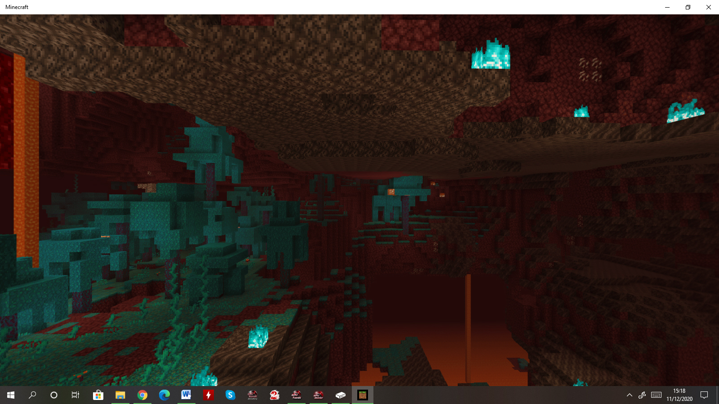This screenshot has height=404, width=719.
Task: Open File Explorer from the taskbar
Action: point(120,395)
